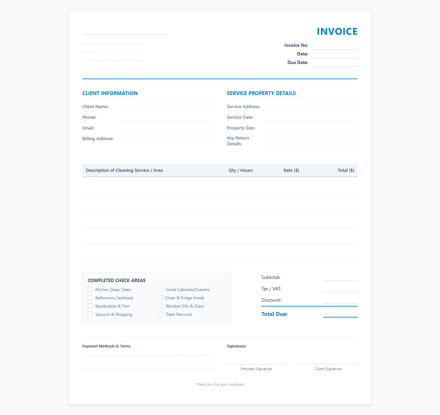This screenshot has width=440, height=415.
Task: Tick the Oven & Fridge Inside checkbox
Action: pos(160,298)
